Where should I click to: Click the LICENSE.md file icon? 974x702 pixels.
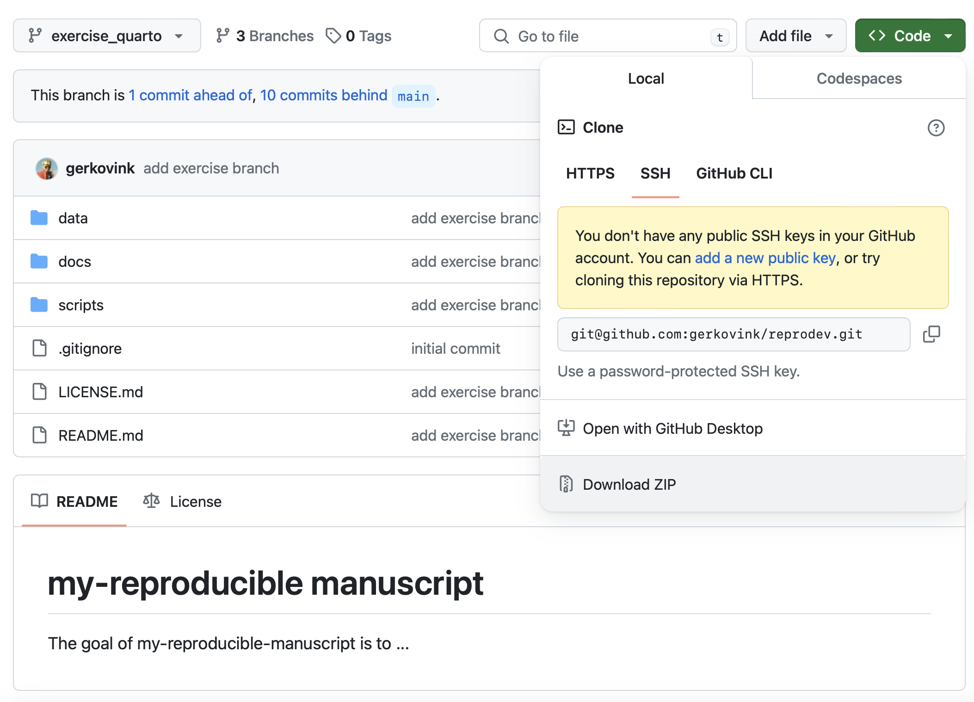[39, 392]
